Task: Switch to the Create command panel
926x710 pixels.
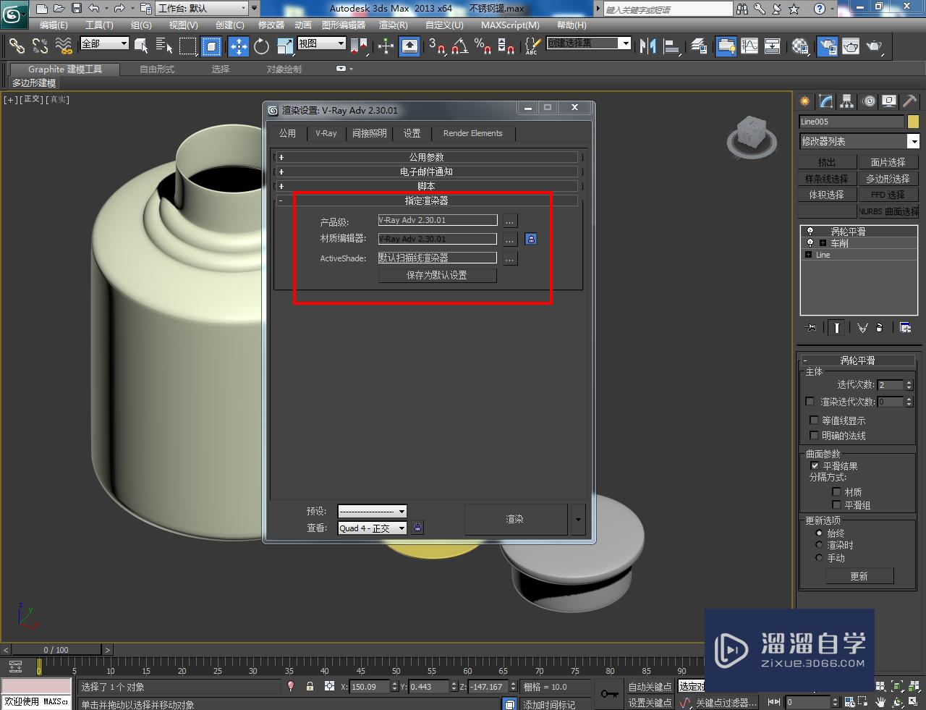Action: (x=804, y=101)
